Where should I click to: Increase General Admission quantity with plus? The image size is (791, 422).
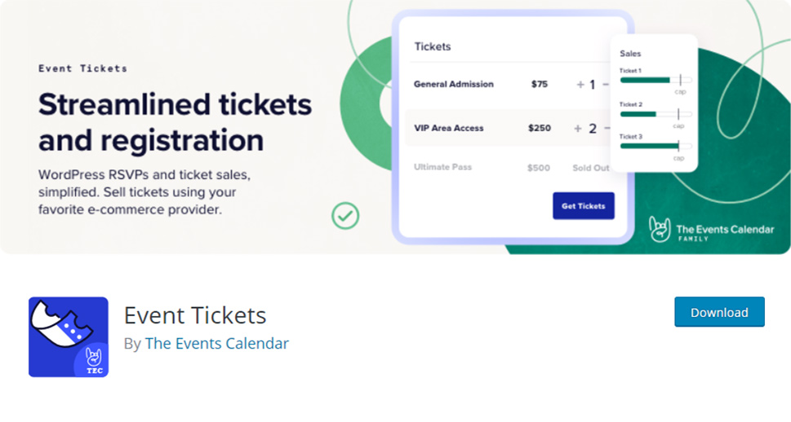pos(580,85)
